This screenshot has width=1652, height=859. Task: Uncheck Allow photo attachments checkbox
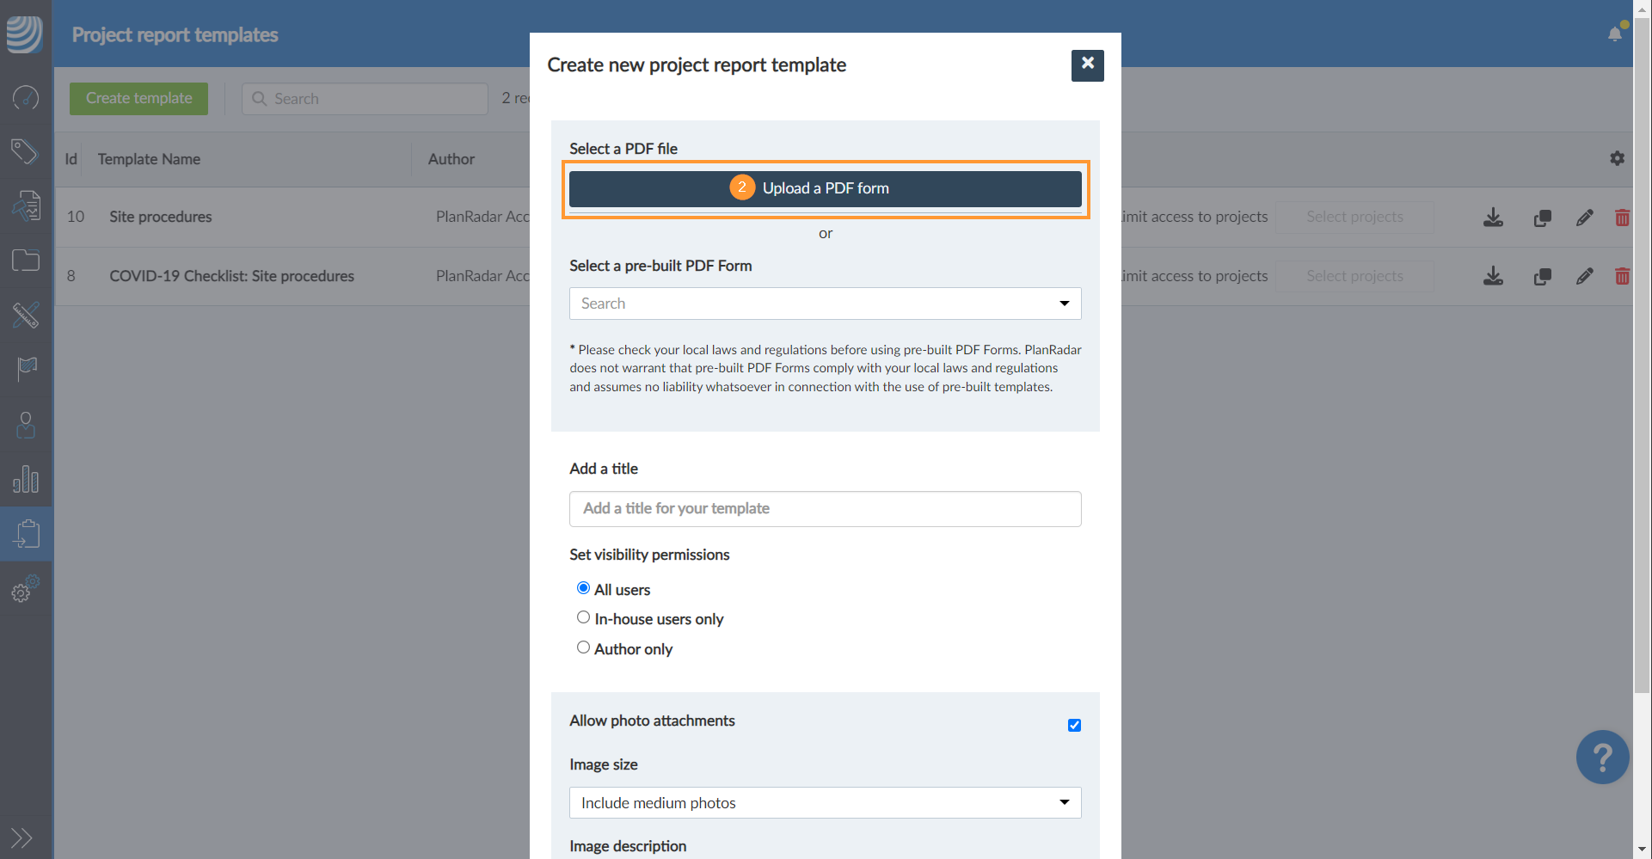pos(1074,725)
